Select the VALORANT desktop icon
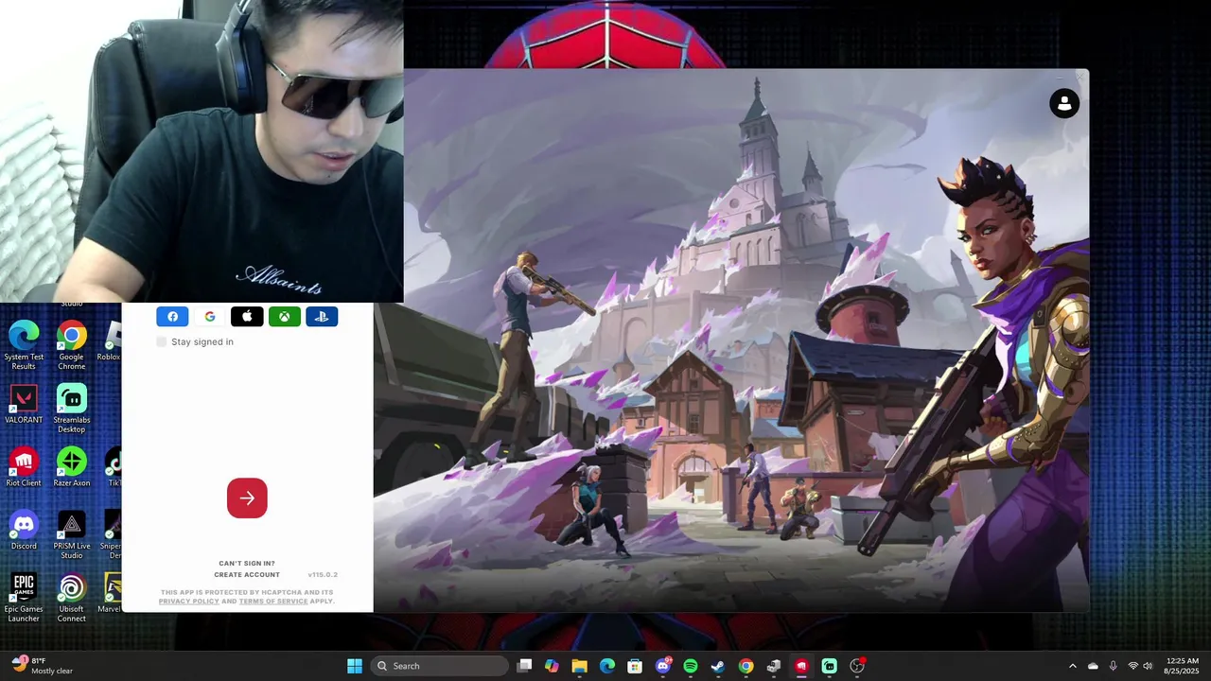The image size is (1211, 681). [24, 404]
